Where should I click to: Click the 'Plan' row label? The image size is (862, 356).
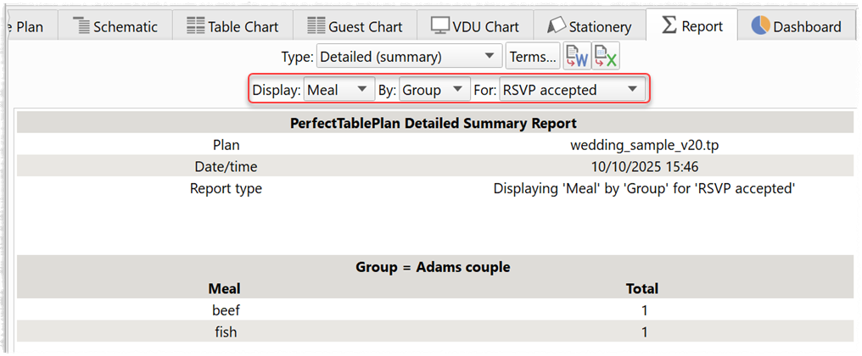[226, 145]
